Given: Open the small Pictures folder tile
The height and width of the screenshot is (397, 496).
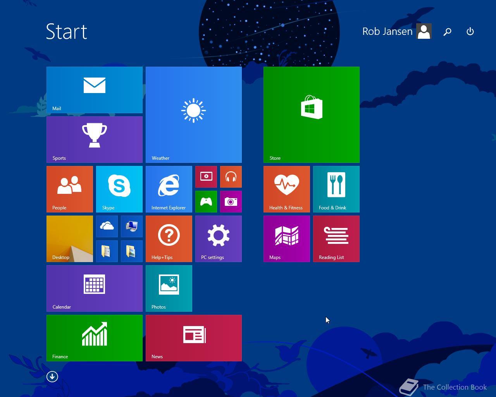Looking at the screenshot, I should click(132, 251).
